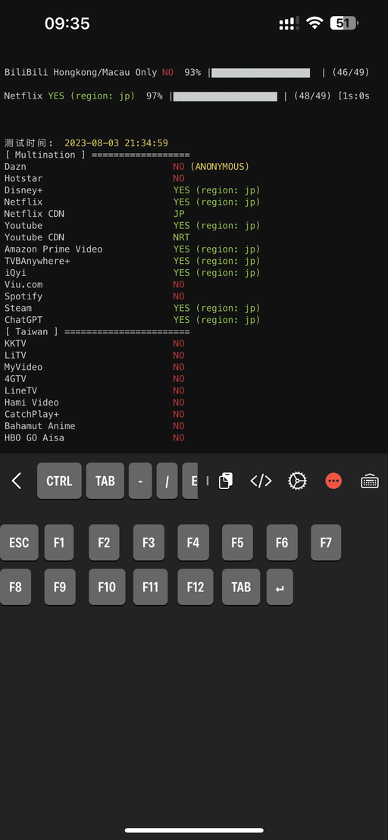Tap the F10 function key
The width and height of the screenshot is (388, 840).
[107, 587]
